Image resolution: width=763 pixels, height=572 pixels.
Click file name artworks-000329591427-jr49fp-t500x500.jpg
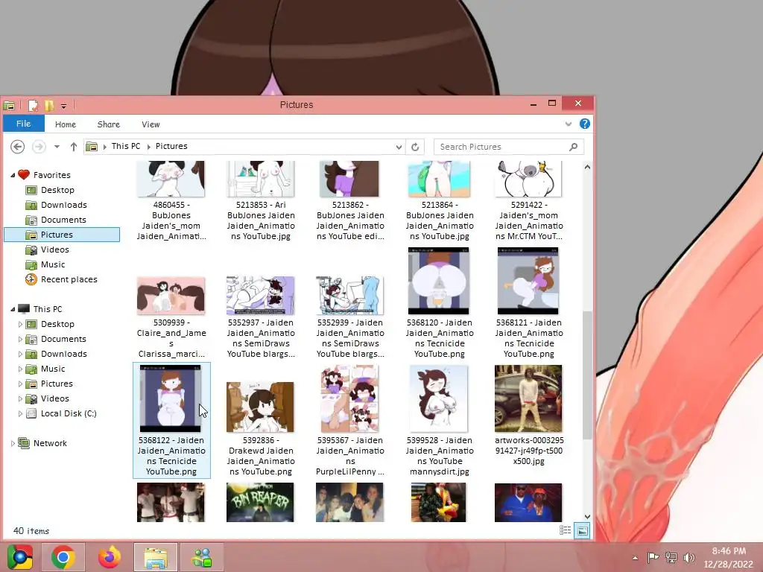529,451
